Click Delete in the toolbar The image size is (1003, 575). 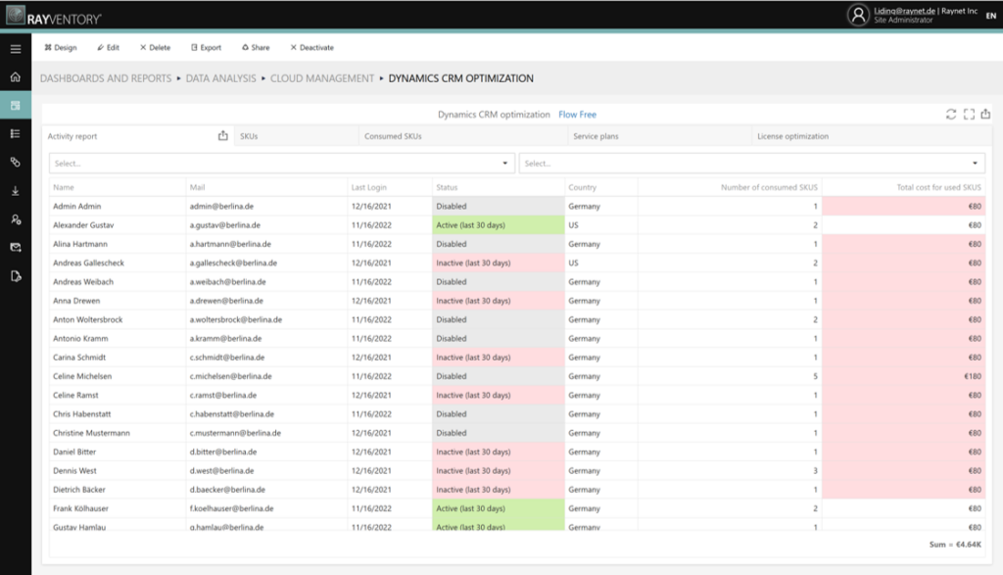[x=156, y=47]
